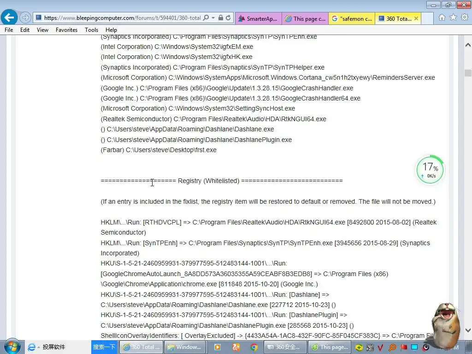
Task: Click the fixlist explanation sentence
Action: [268, 201]
